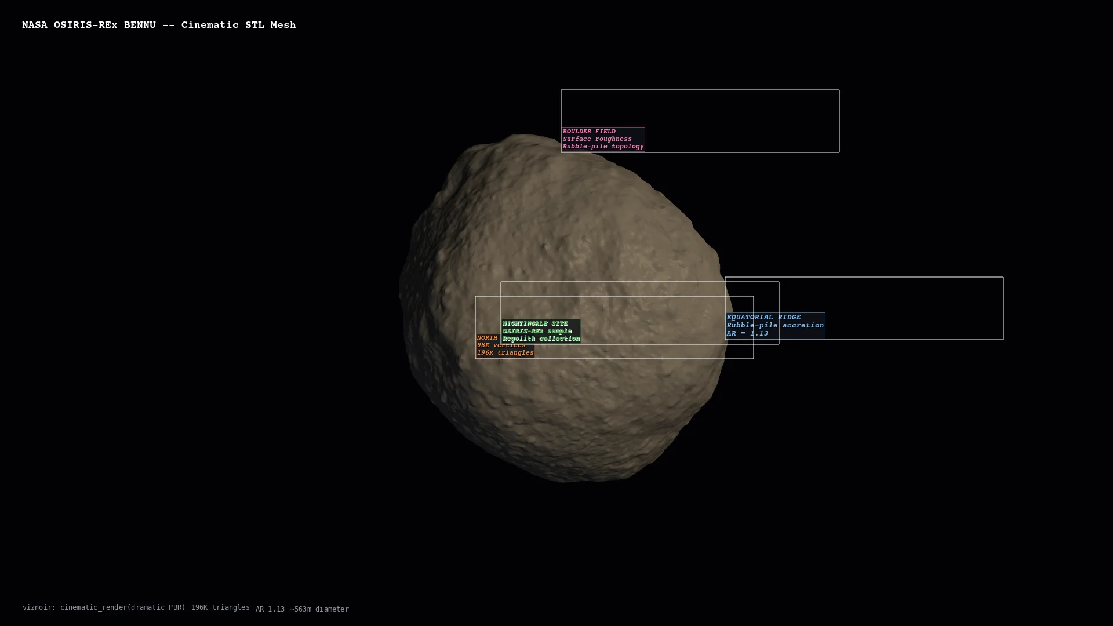Click the Surface roughness caption line
This screenshot has height=626, width=1113.
coord(597,139)
